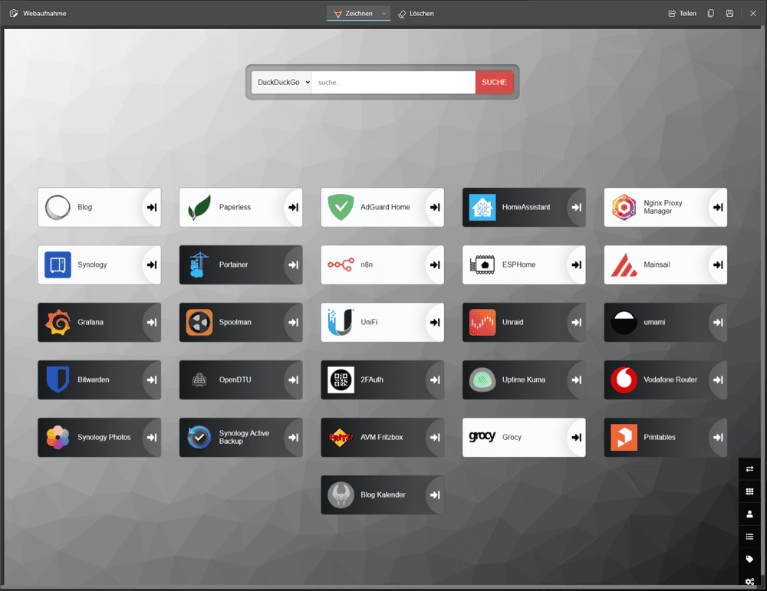The image size is (767, 591).
Task: Click the Webaufnahme title text
Action: click(44, 14)
